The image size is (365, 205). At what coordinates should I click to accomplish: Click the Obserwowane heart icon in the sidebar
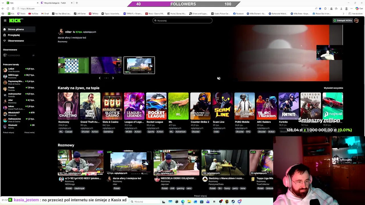5,41
